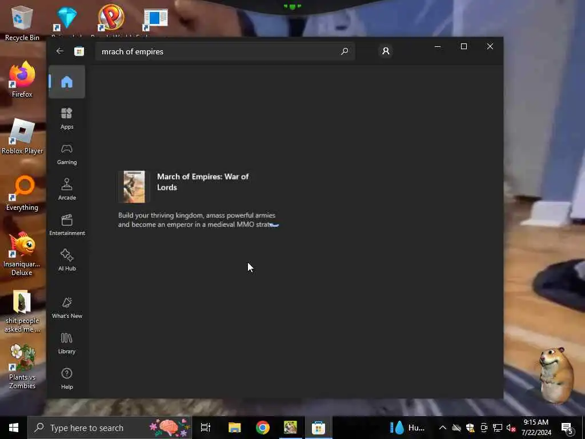Open Windows Security tray icon

pyautogui.click(x=470, y=428)
